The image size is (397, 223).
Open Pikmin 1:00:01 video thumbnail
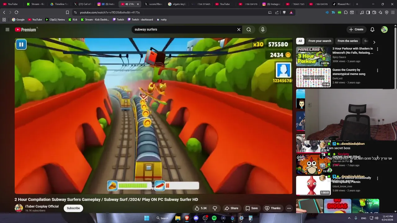pyautogui.click(x=313, y=186)
